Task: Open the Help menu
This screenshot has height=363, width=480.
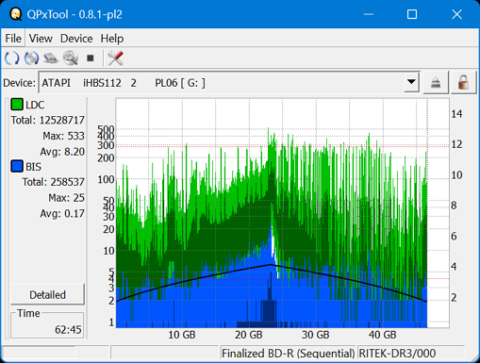Action: 112,39
